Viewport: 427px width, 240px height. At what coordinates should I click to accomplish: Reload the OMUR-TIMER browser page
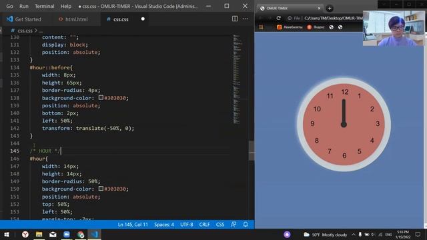pyautogui.click(x=278, y=18)
